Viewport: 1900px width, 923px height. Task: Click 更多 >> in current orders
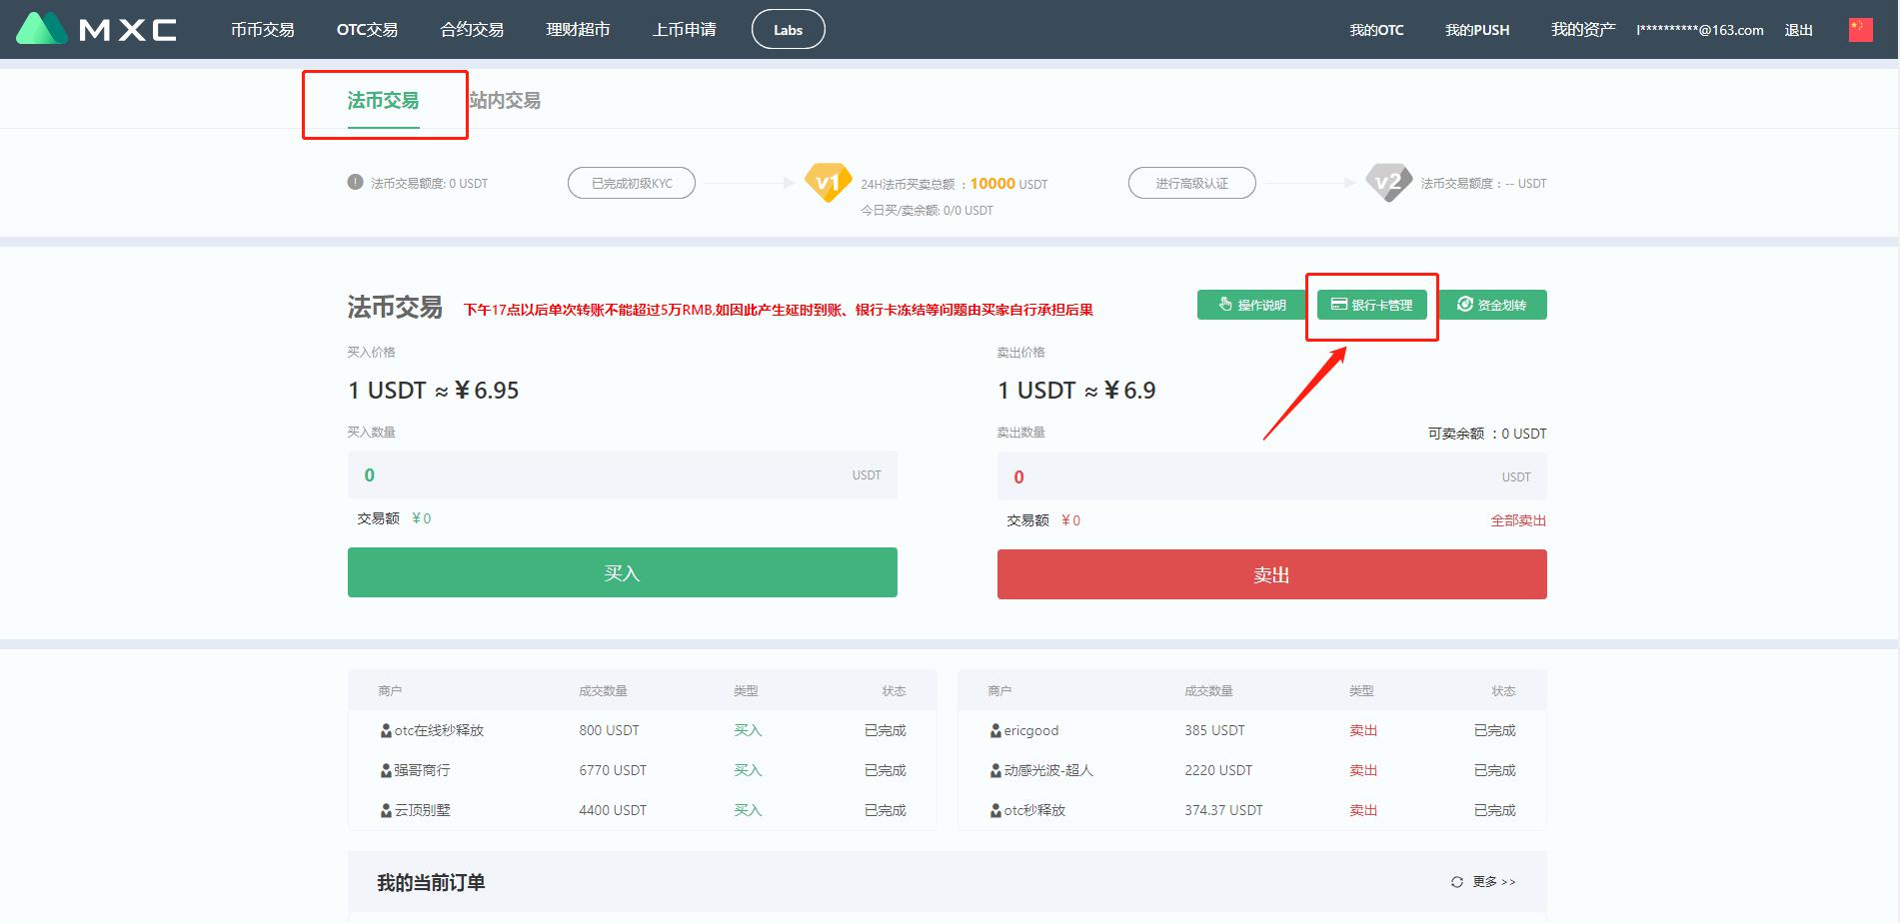[x=1494, y=882]
